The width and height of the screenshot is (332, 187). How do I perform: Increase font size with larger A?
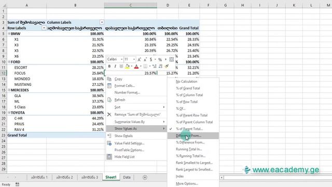[139, 60]
